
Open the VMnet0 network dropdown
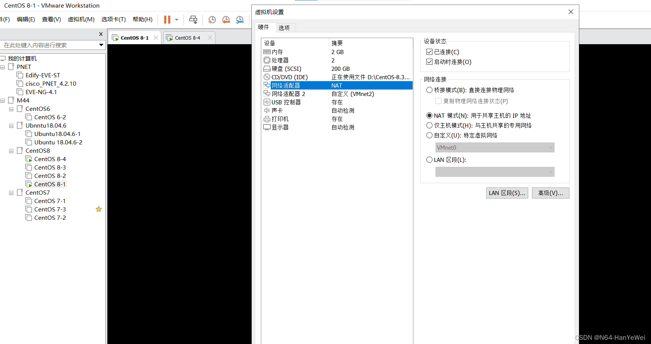tap(494, 147)
